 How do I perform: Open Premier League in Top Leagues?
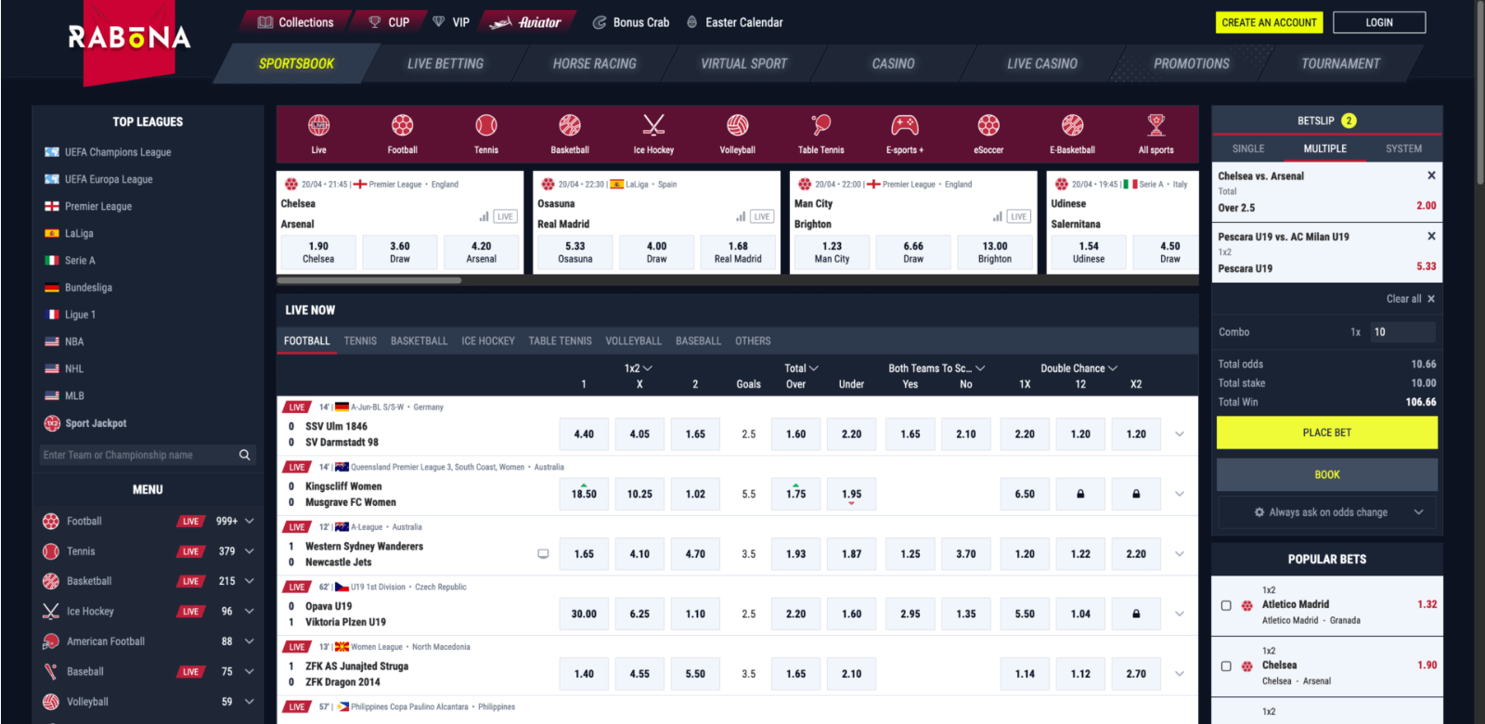point(98,206)
